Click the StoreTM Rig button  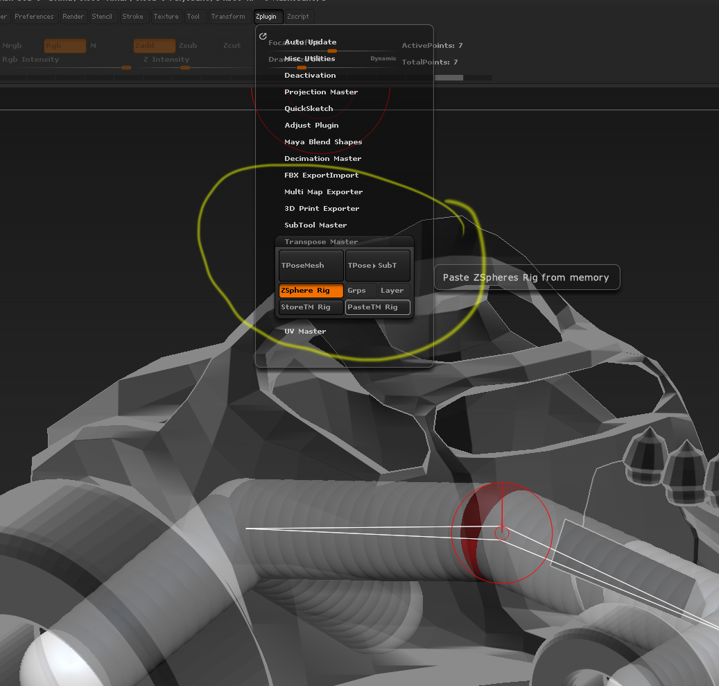point(311,307)
